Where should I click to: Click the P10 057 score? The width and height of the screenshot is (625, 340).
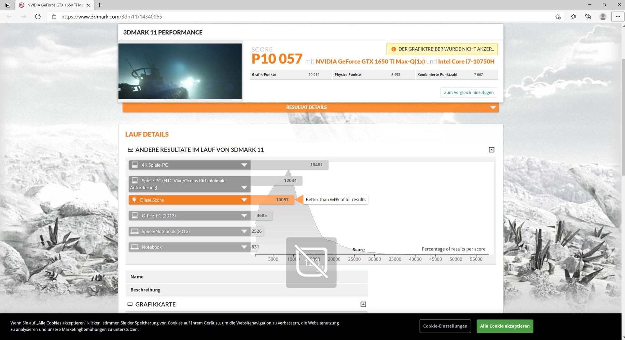click(x=277, y=59)
